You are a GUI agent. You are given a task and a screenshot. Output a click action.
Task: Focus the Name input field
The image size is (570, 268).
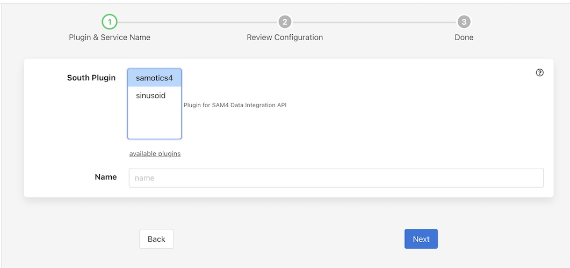point(336,178)
